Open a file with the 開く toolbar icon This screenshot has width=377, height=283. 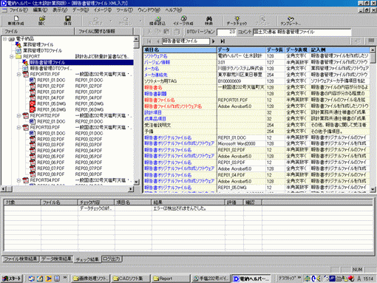(x=42, y=21)
